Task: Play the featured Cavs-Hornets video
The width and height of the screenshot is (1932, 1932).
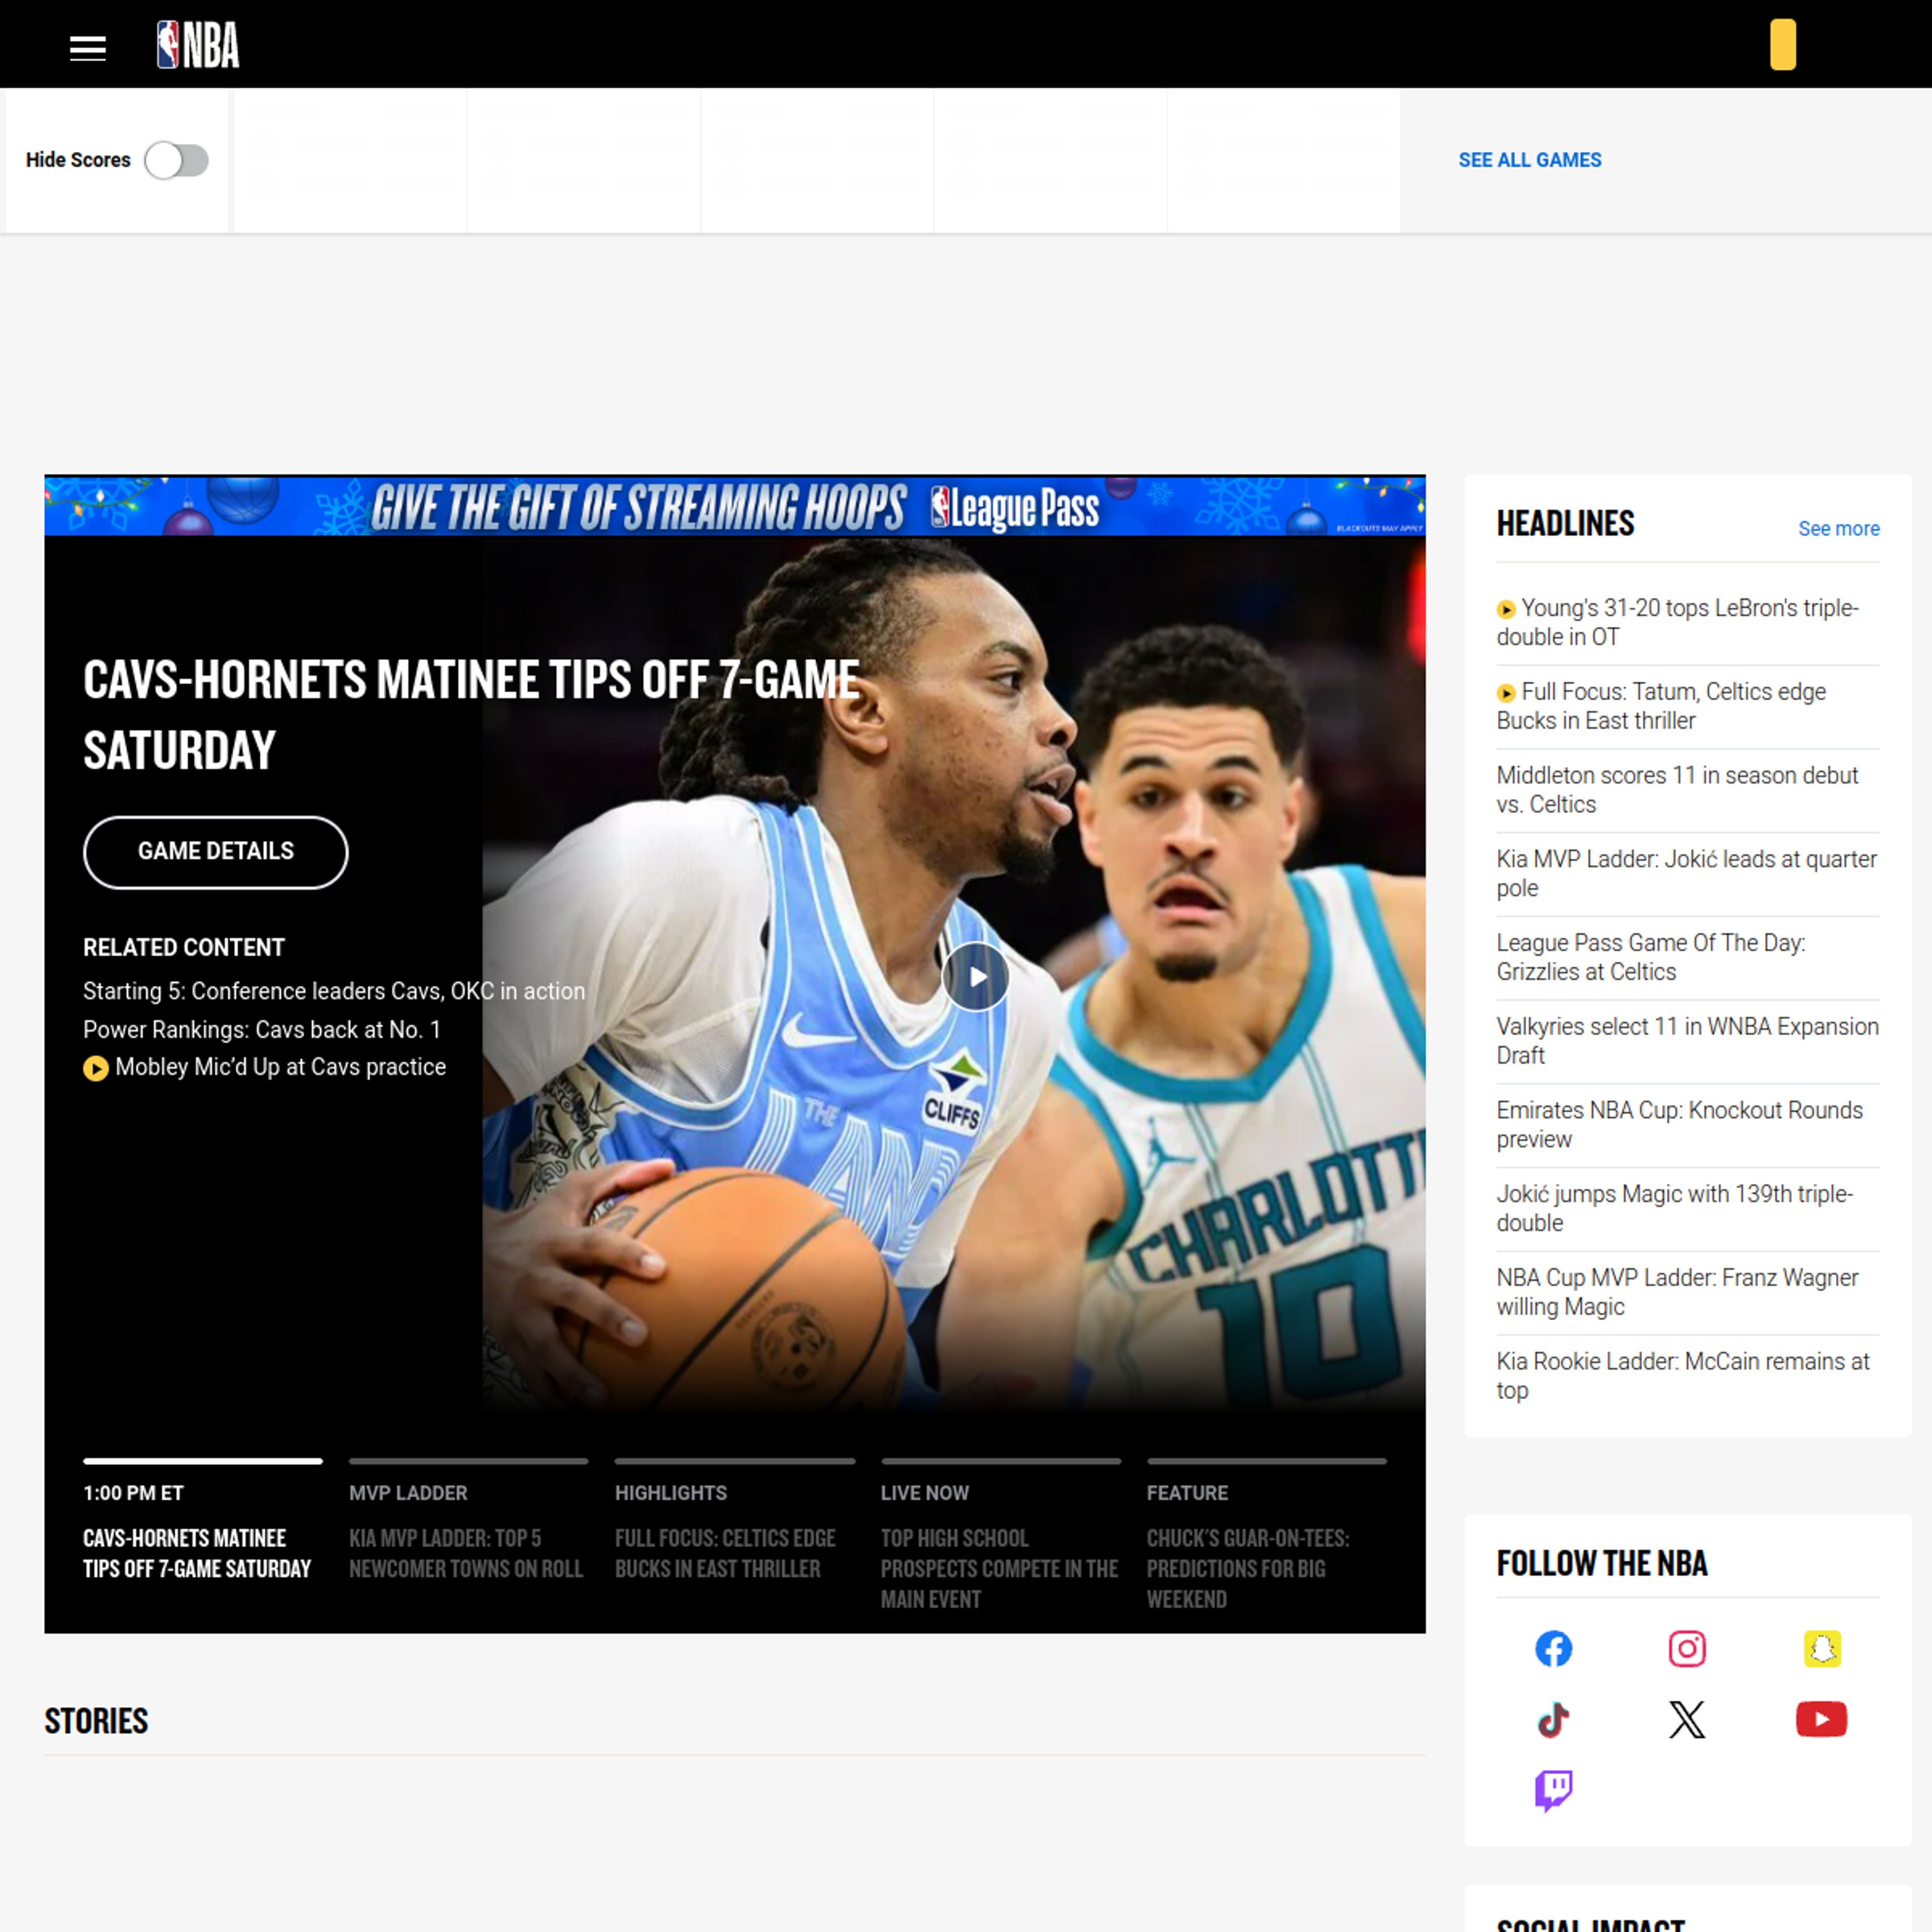Action: pyautogui.click(x=975, y=977)
